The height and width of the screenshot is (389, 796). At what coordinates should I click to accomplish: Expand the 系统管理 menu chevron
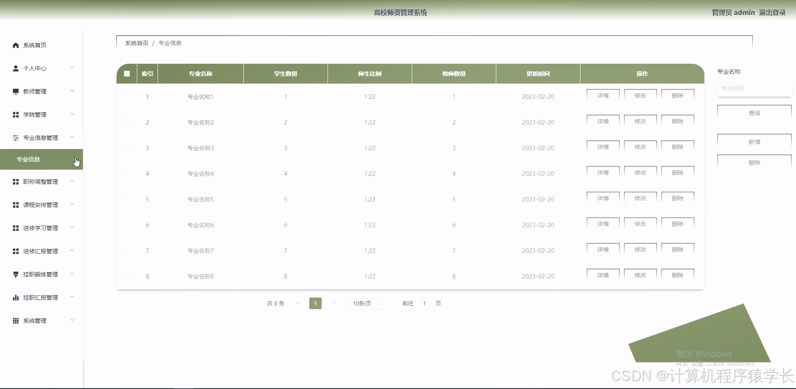(72, 320)
